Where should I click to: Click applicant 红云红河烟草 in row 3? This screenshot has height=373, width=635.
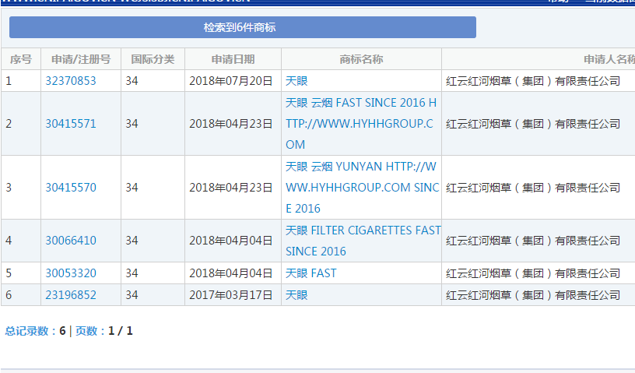[533, 188]
